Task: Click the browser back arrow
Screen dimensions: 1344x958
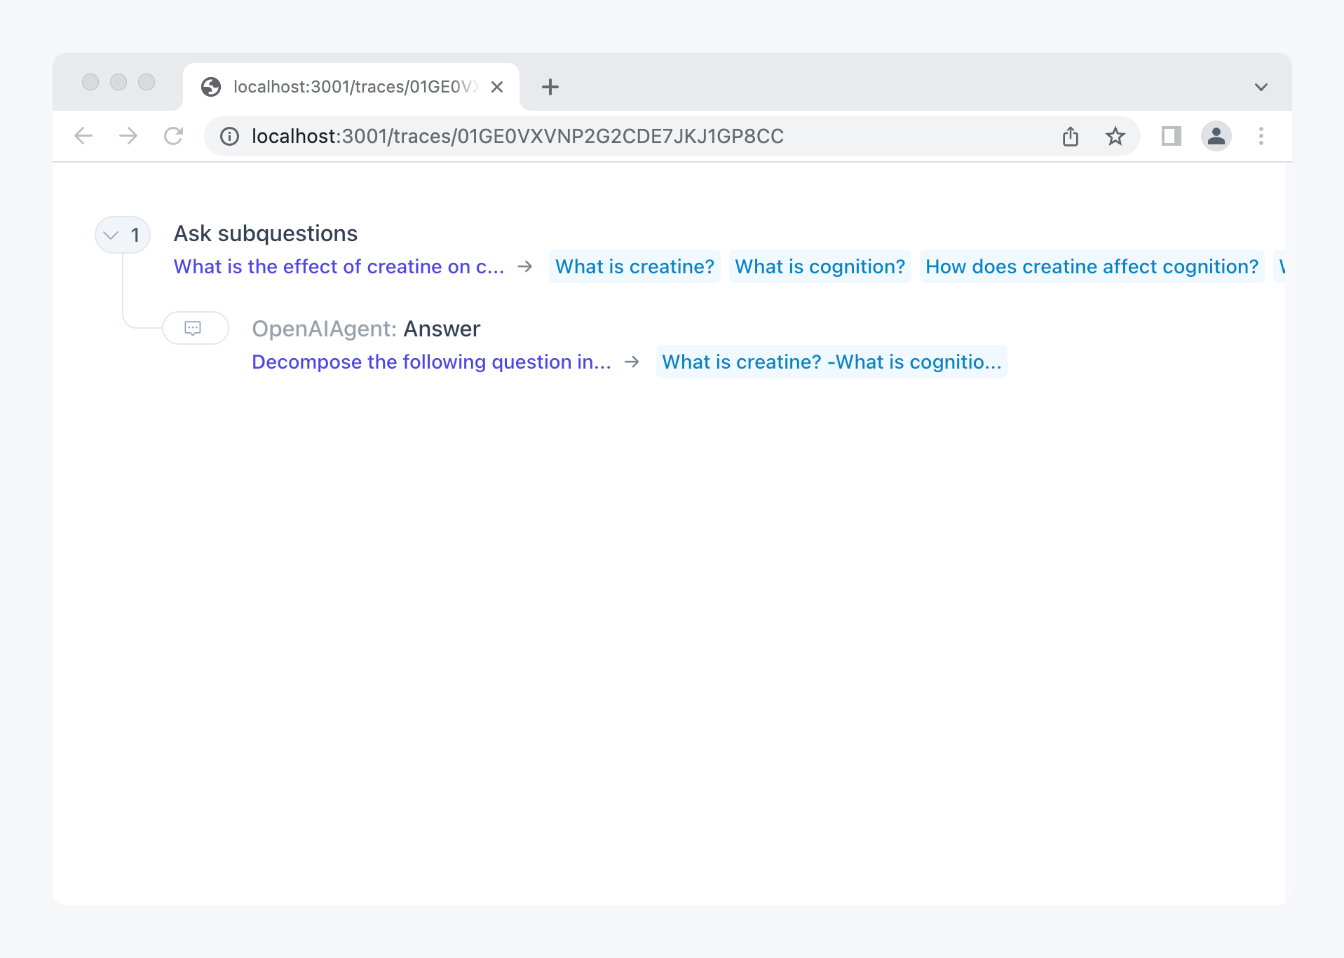Action: coord(83,136)
